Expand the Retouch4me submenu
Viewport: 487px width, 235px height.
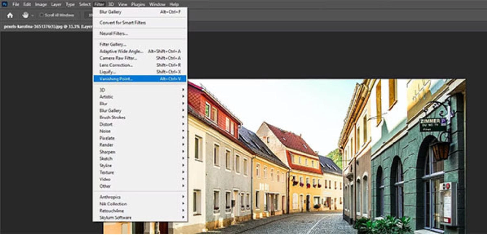tap(140, 211)
